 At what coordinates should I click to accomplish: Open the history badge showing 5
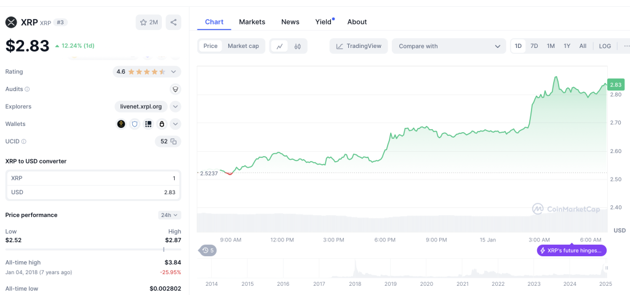pyautogui.click(x=208, y=251)
